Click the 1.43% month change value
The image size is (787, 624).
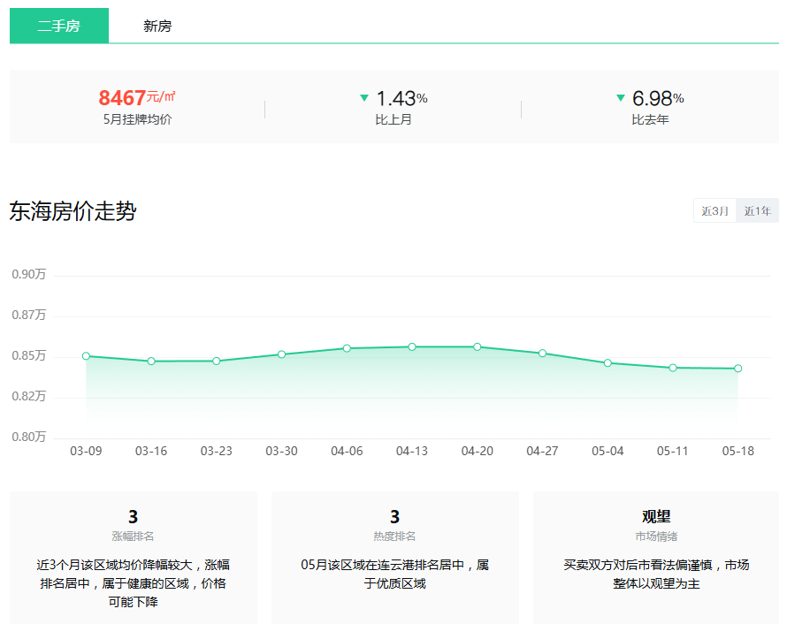pyautogui.click(x=402, y=98)
